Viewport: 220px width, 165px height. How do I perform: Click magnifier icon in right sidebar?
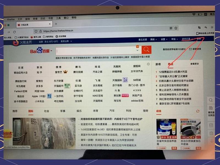211,100
